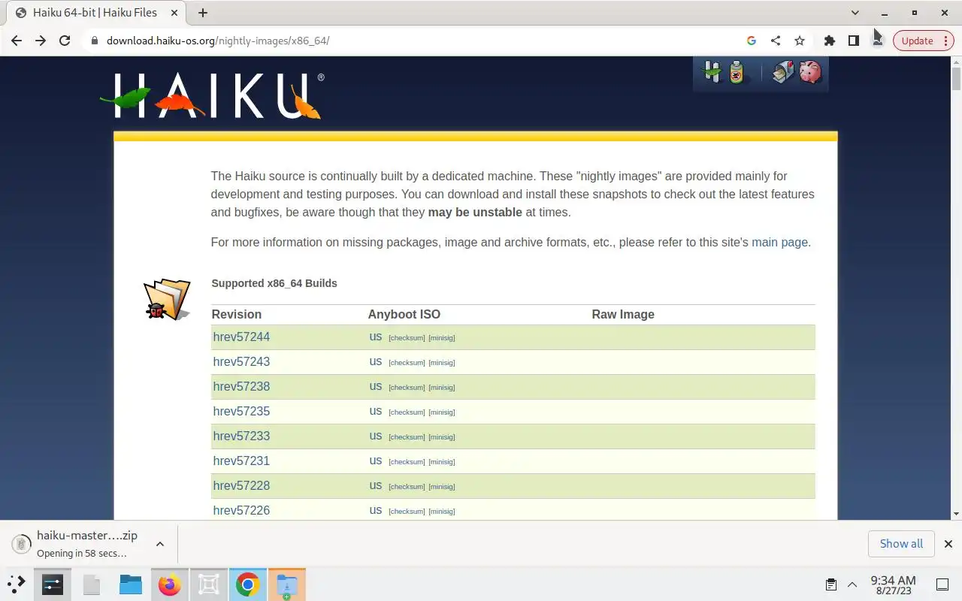
Task: Switch to Chrome in the taskbar
Action: 248,584
